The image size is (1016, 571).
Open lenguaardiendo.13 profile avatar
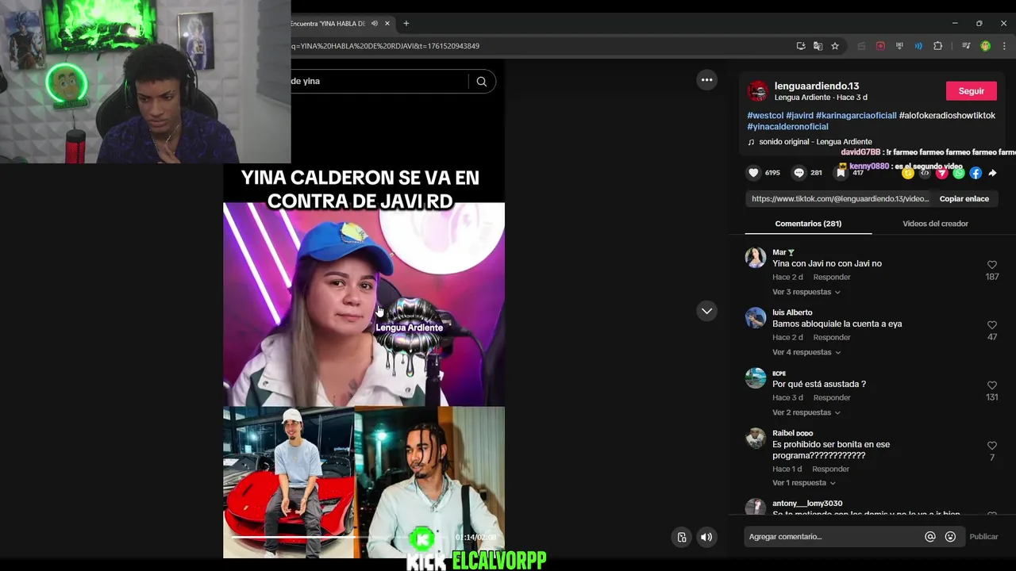coord(758,91)
